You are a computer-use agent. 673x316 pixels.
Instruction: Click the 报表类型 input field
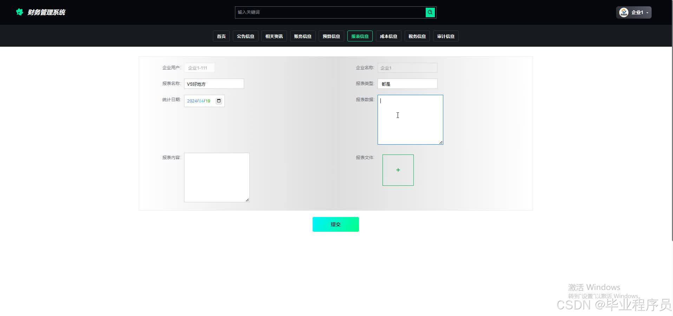[x=407, y=84]
